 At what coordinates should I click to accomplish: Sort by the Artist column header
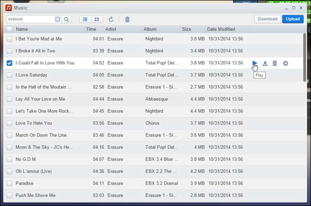pyautogui.click(x=111, y=29)
